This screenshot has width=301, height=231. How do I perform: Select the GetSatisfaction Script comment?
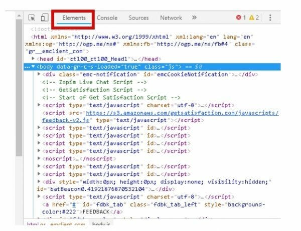click(94, 90)
